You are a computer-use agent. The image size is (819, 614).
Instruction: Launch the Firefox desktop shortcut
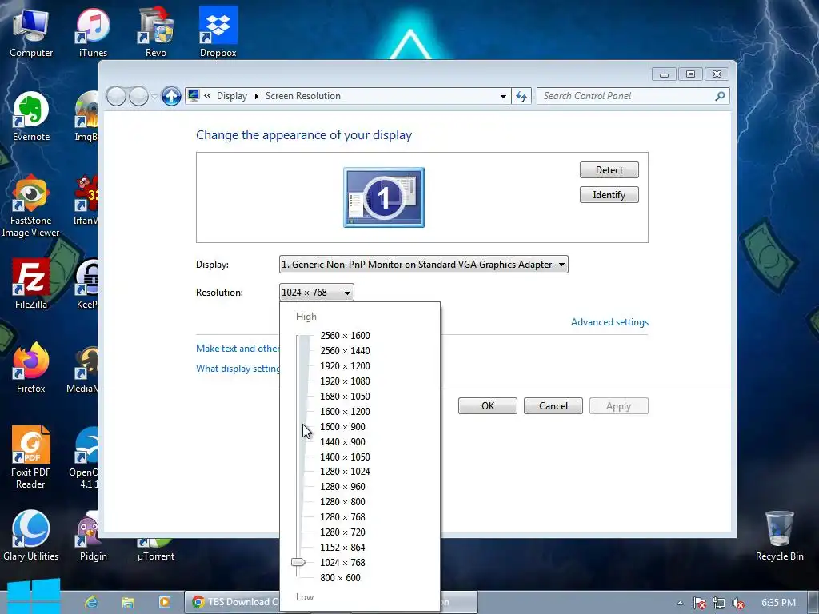click(31, 368)
